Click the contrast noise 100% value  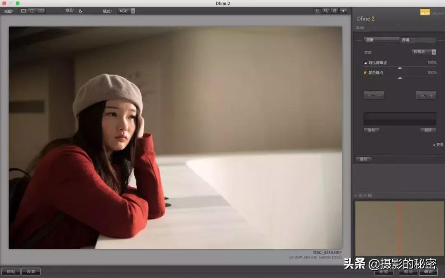(432, 63)
